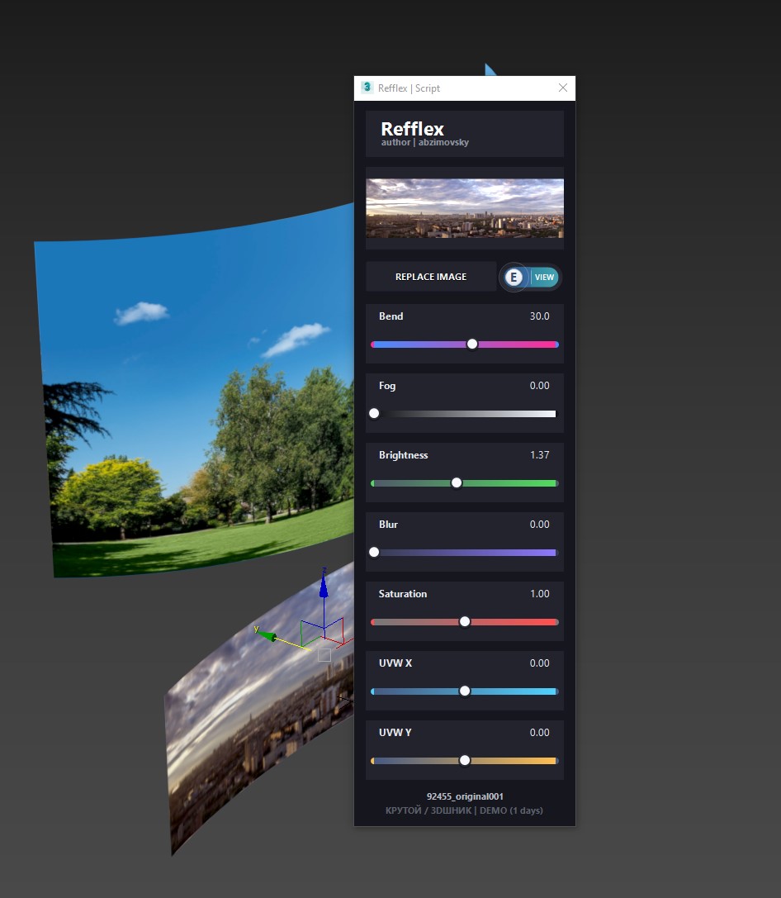Viewport: 781px width, 898px height.
Task: Click the Brightness value 1.37
Action: [x=540, y=454]
